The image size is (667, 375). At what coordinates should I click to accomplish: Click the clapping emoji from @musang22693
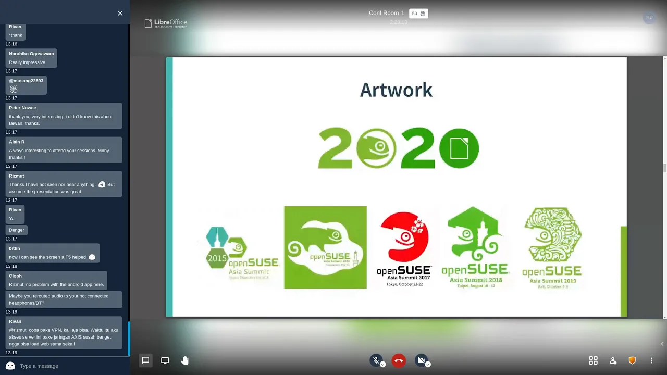tap(14, 89)
